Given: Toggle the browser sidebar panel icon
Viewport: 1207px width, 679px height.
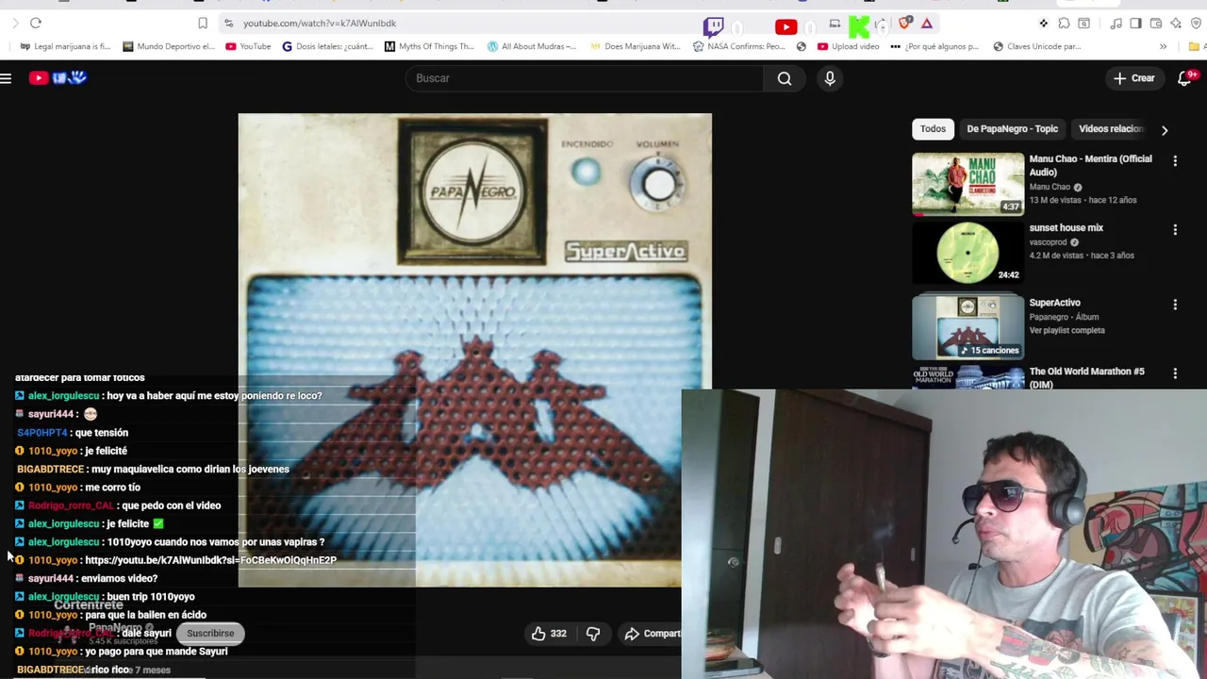Looking at the screenshot, I should coord(1135,24).
